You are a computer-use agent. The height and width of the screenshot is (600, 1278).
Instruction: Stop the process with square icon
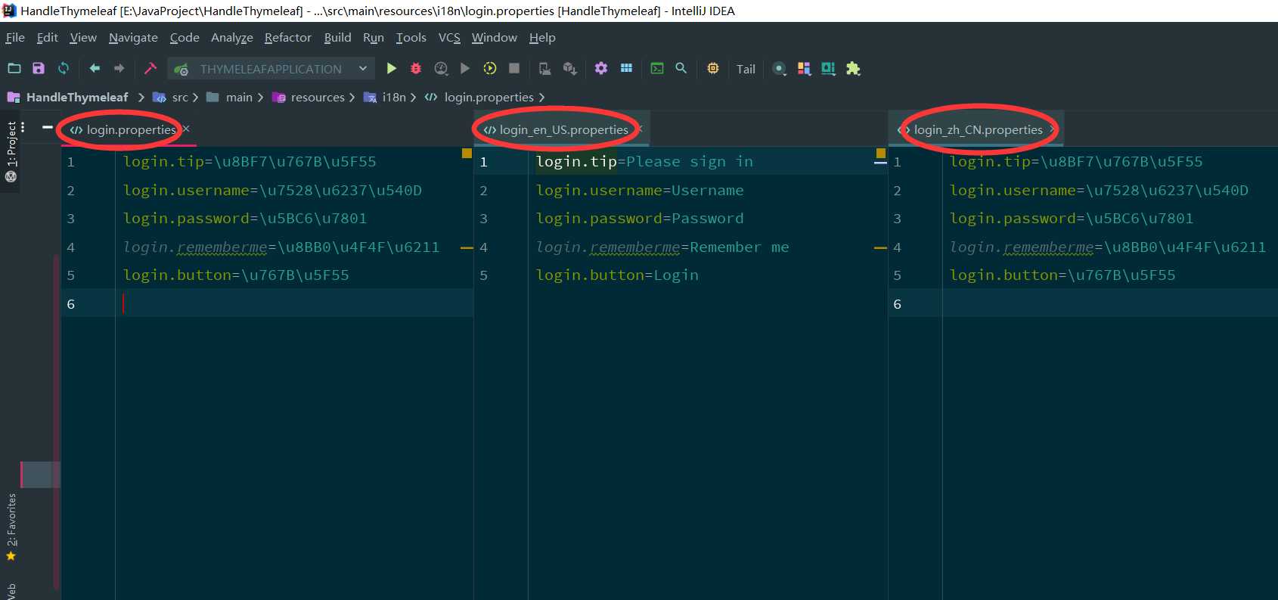coord(514,68)
